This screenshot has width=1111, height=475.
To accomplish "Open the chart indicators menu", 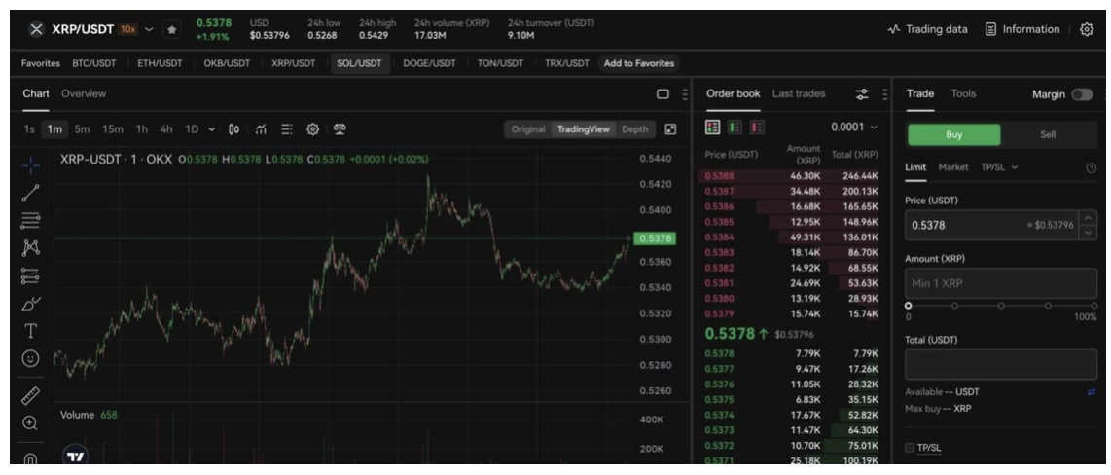I will [x=261, y=129].
